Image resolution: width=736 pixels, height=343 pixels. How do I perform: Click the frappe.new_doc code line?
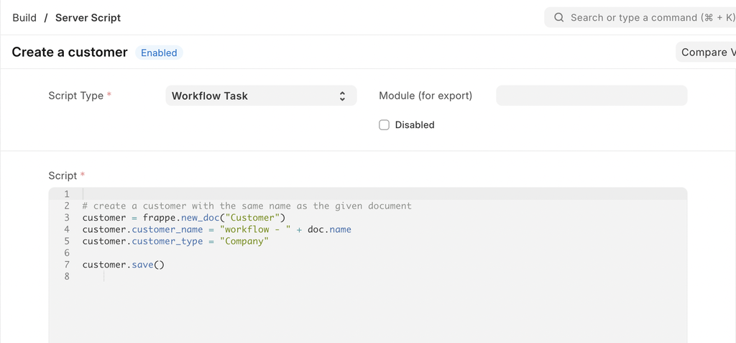183,218
